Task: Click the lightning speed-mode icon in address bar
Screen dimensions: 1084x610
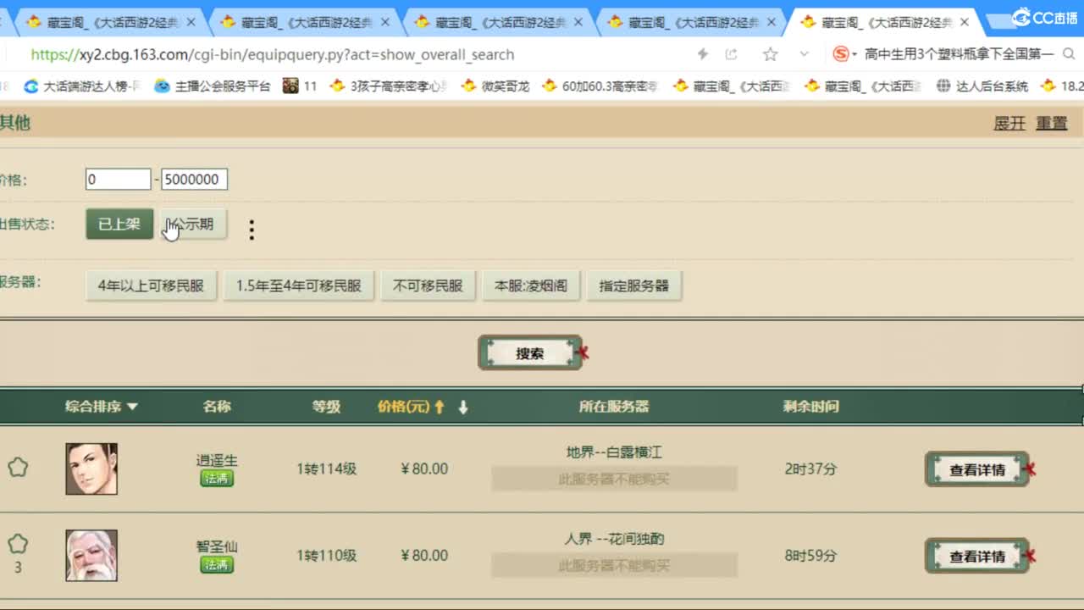Action: pos(702,54)
